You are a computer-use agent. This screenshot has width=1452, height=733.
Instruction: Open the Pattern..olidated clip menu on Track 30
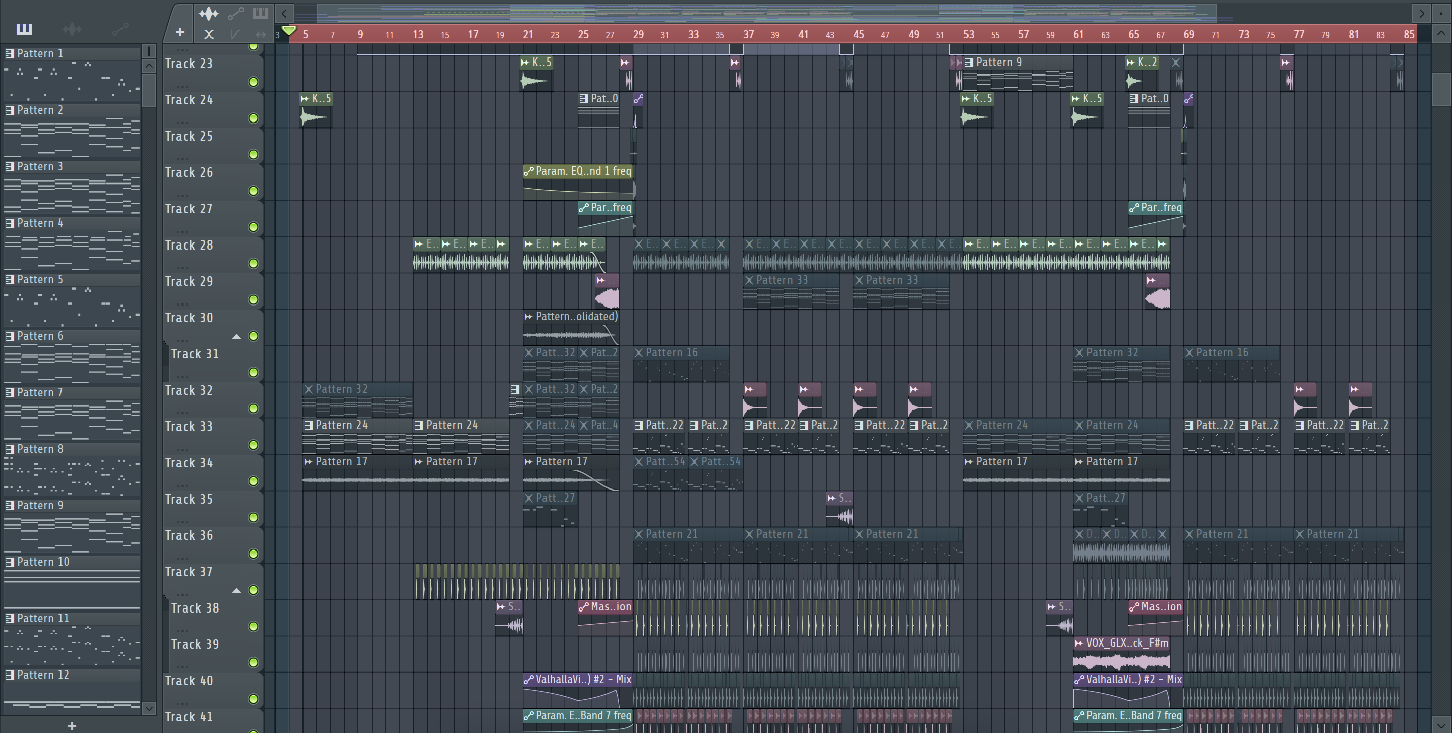[529, 317]
